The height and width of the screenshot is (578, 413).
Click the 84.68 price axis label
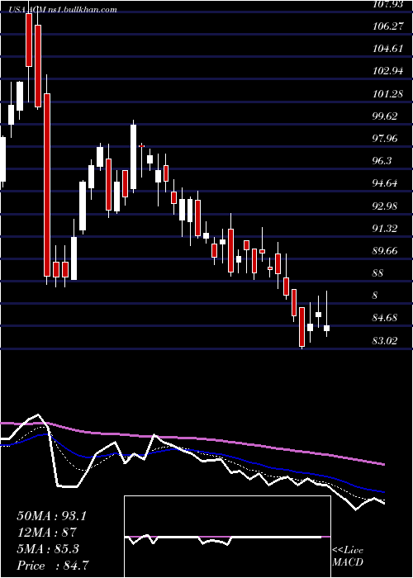point(385,317)
